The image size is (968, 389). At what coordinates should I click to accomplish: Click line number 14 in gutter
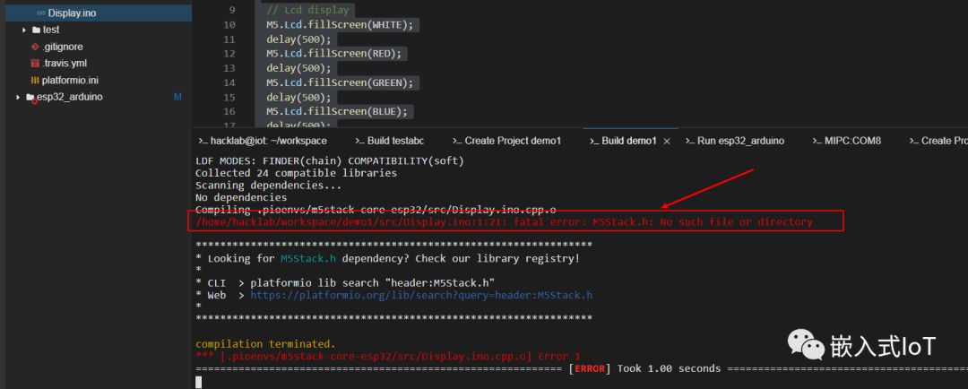229,82
